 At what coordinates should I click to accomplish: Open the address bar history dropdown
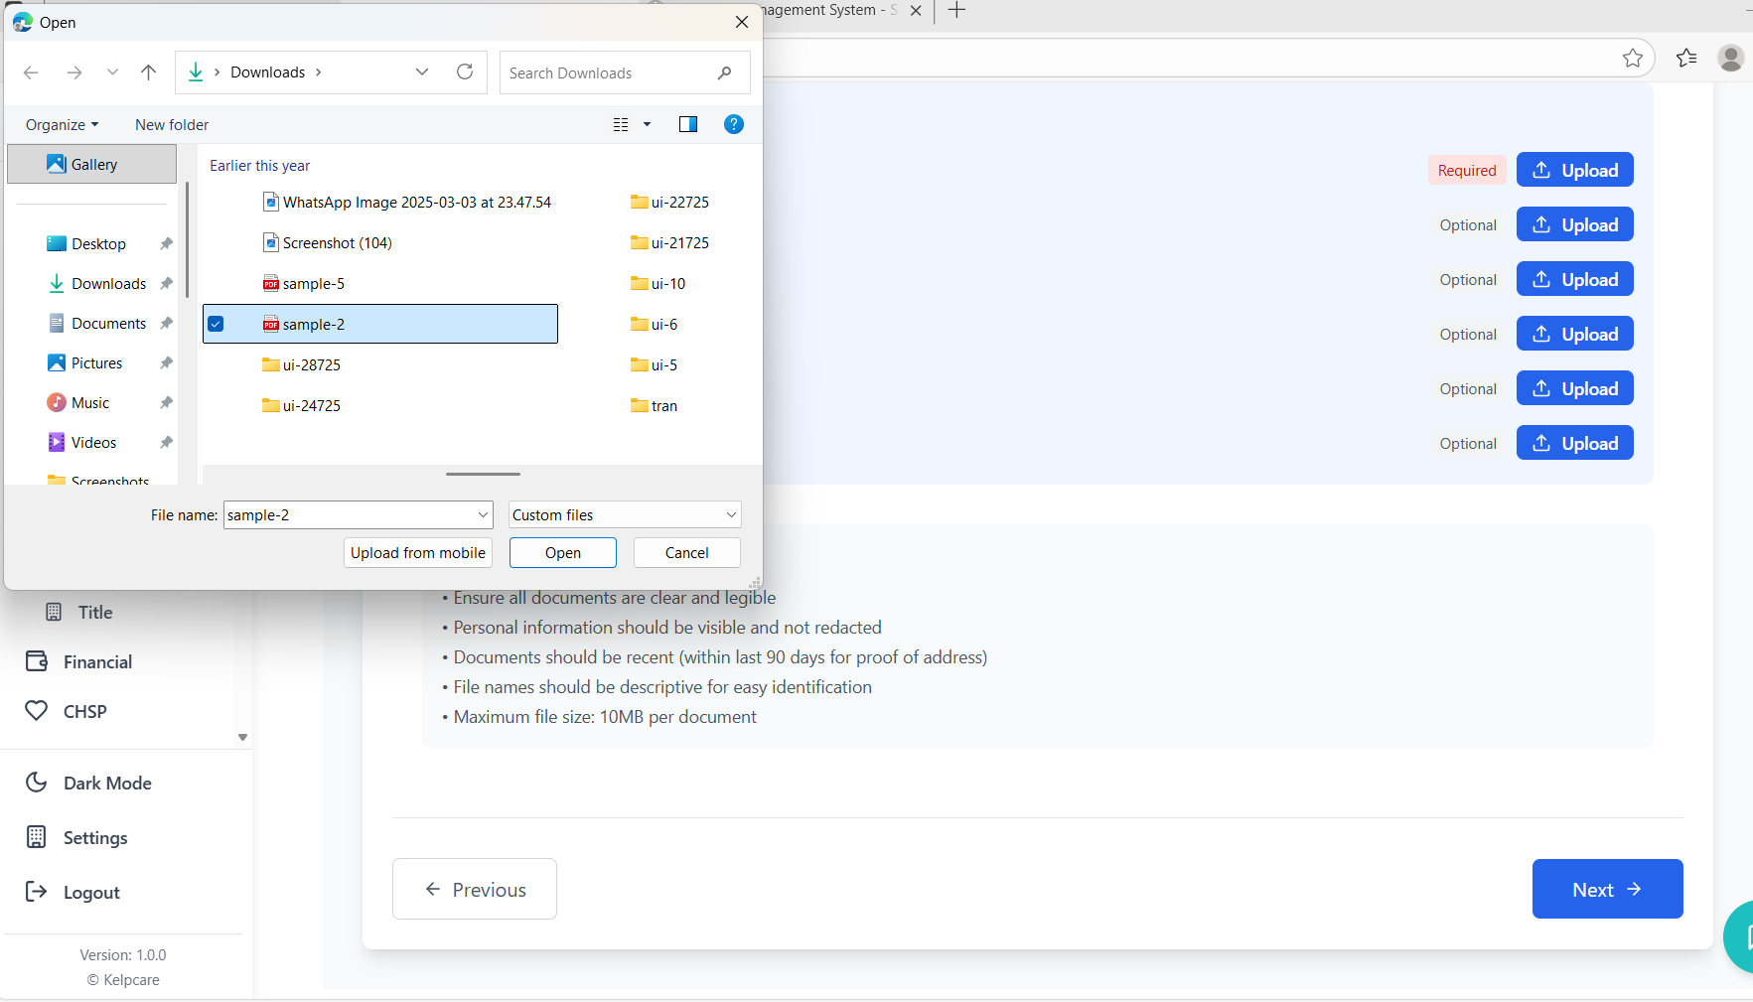pos(422,72)
